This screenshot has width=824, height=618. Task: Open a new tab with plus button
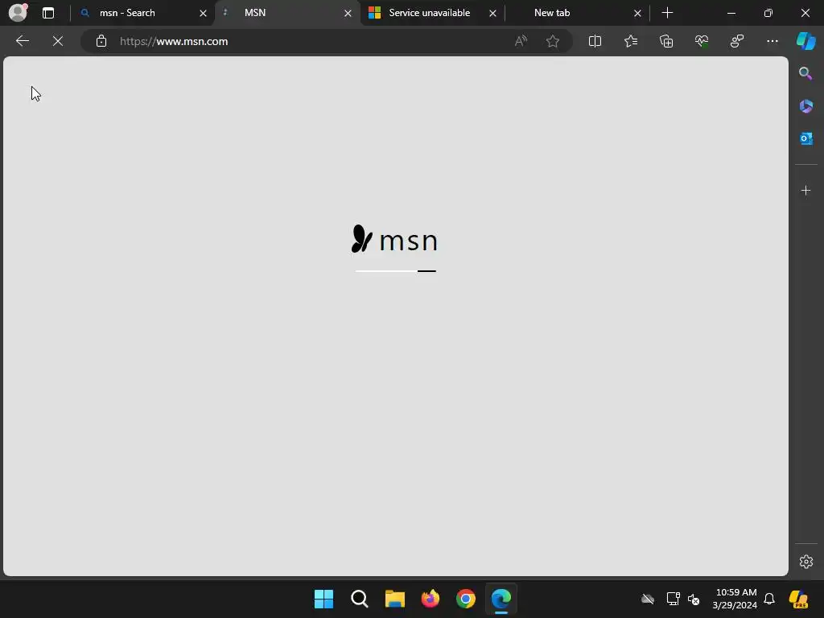point(667,13)
